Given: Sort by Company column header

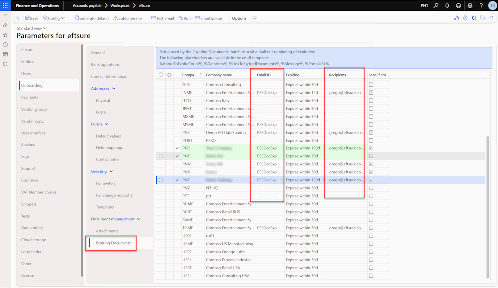Looking at the screenshot, I should click(x=190, y=75).
